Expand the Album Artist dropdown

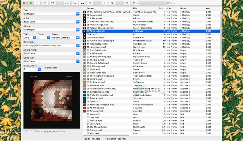tap(78, 53)
